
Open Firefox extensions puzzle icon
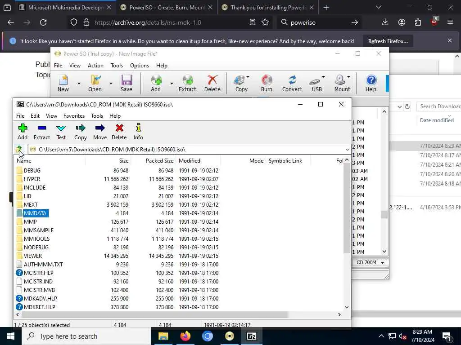click(x=418, y=22)
